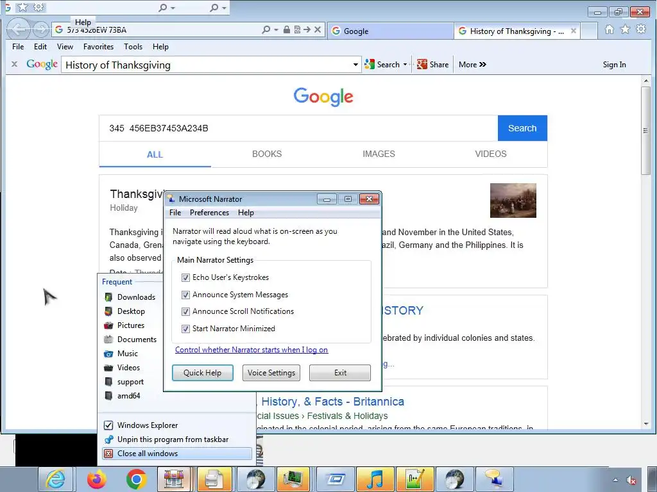Open the printer icon on the taskbar

point(214,479)
